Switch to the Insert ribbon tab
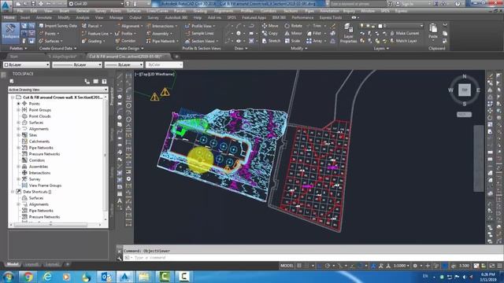The height and width of the screenshot is (283, 504). click(25, 17)
